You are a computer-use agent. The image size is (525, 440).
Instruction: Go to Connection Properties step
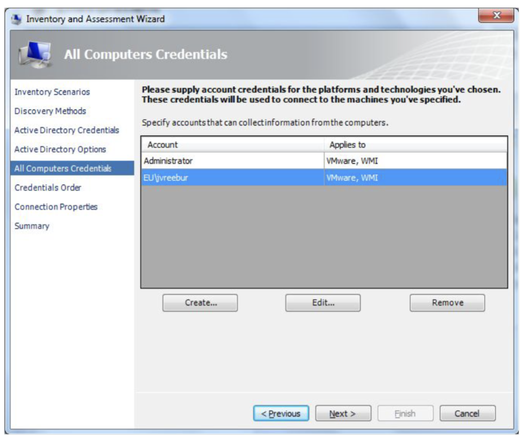56,207
